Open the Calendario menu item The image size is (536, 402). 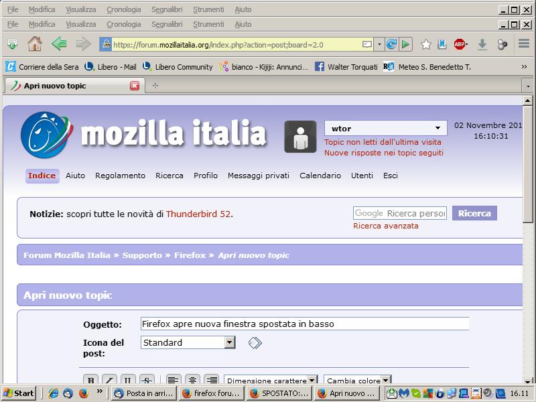click(320, 176)
